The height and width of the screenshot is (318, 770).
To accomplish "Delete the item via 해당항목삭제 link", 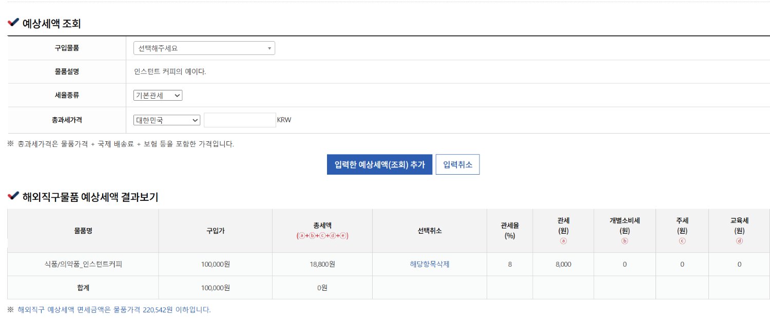I will pyautogui.click(x=429, y=265).
